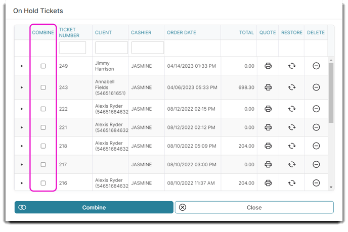
Task: Print quote for ticket 222
Action: pos(268,109)
